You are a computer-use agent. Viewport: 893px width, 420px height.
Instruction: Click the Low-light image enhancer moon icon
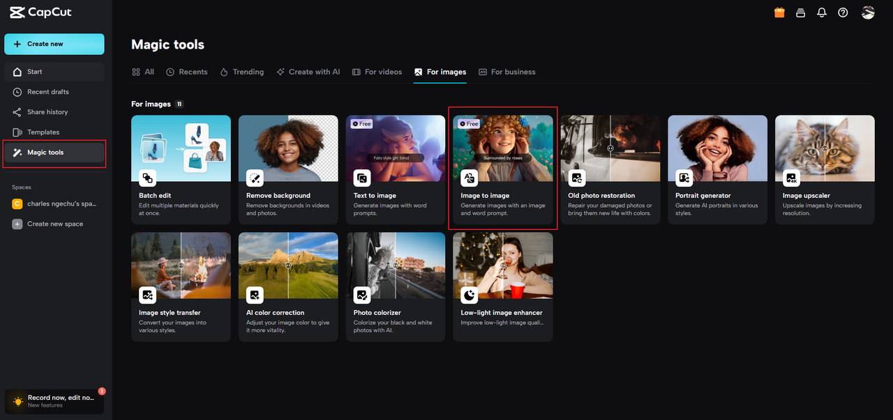tap(470, 295)
